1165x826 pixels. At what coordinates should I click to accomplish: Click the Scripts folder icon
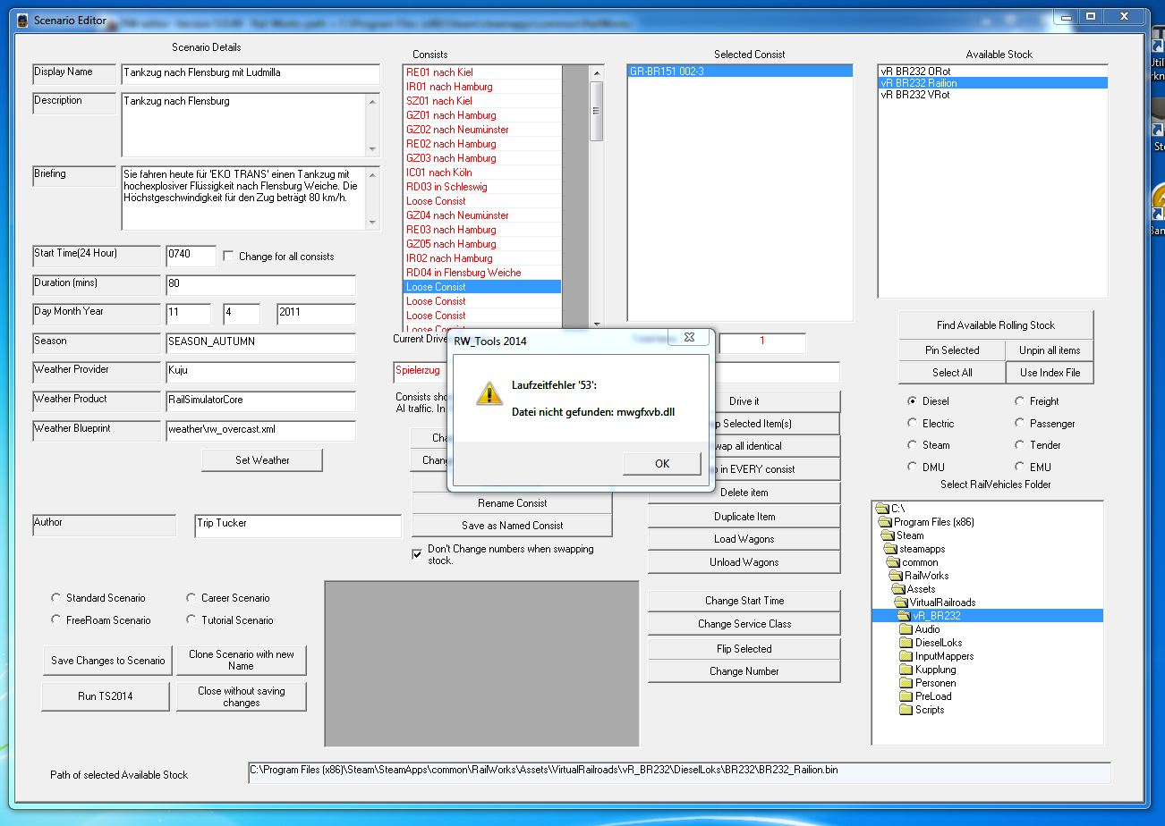pos(906,710)
